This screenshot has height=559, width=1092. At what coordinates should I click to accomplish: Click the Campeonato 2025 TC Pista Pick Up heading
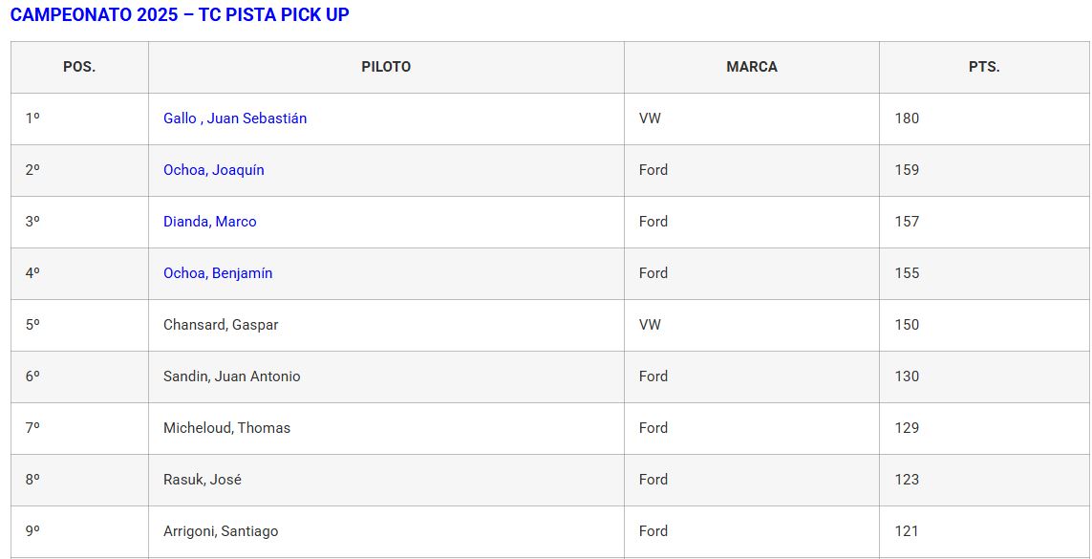point(180,14)
